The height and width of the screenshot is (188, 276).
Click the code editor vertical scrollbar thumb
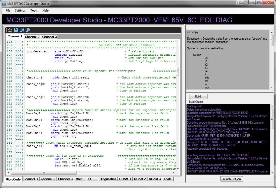pyautogui.click(x=178, y=71)
